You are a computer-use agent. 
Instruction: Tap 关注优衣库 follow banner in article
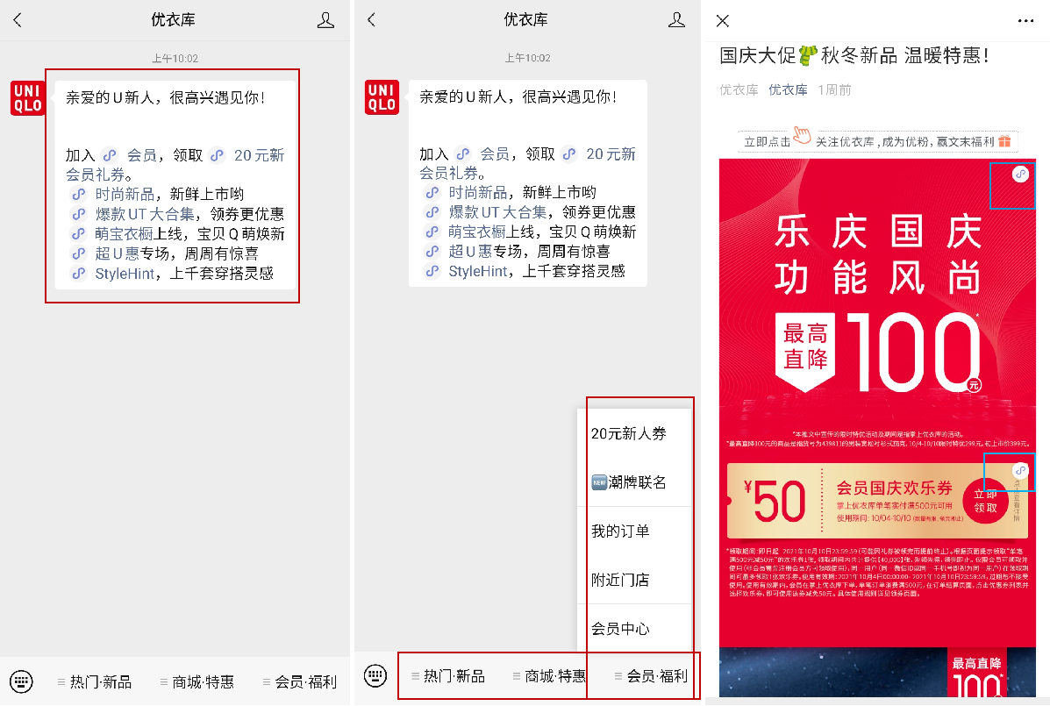pos(877,140)
